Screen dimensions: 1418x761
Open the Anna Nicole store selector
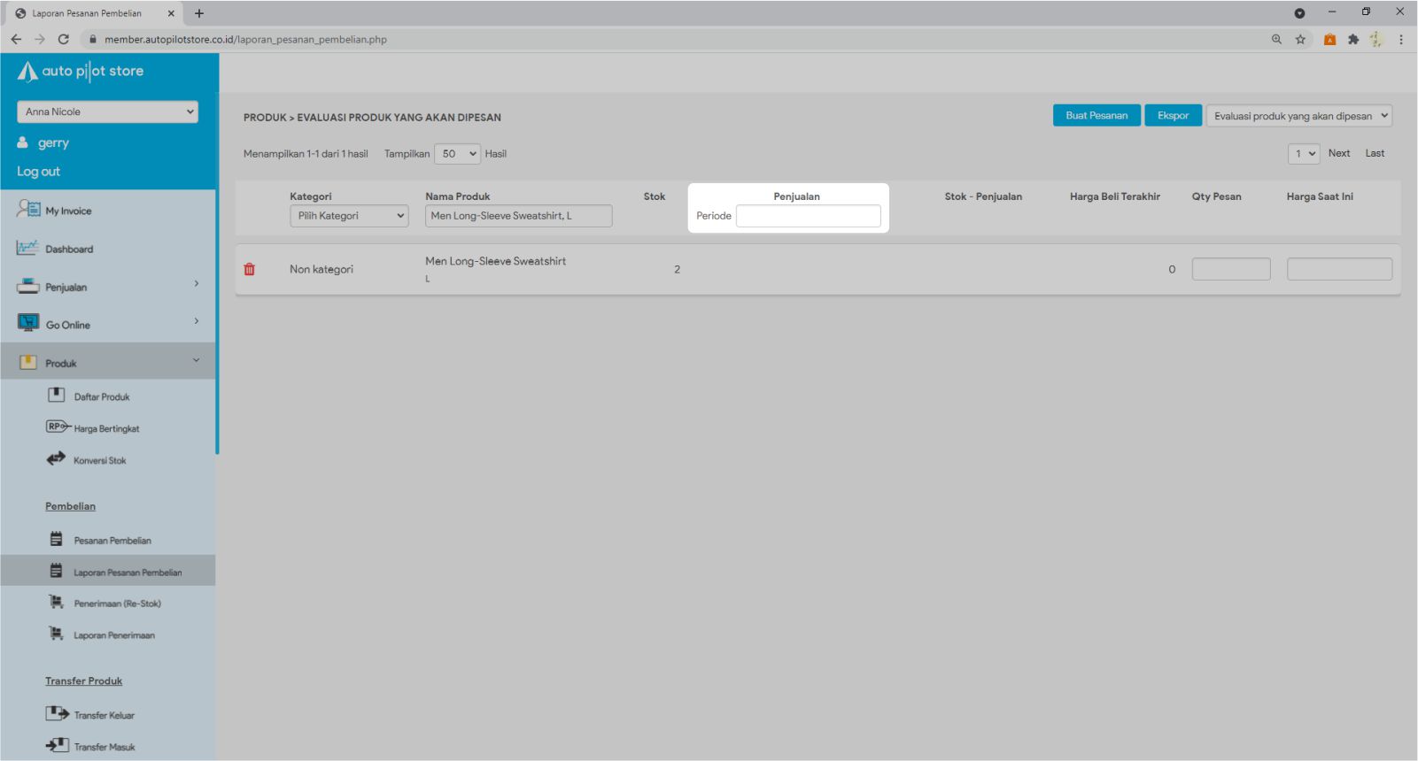[107, 111]
